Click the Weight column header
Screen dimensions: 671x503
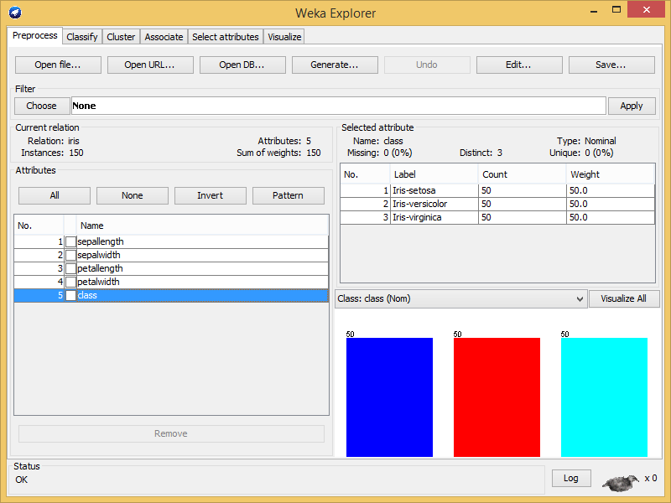tap(611, 174)
